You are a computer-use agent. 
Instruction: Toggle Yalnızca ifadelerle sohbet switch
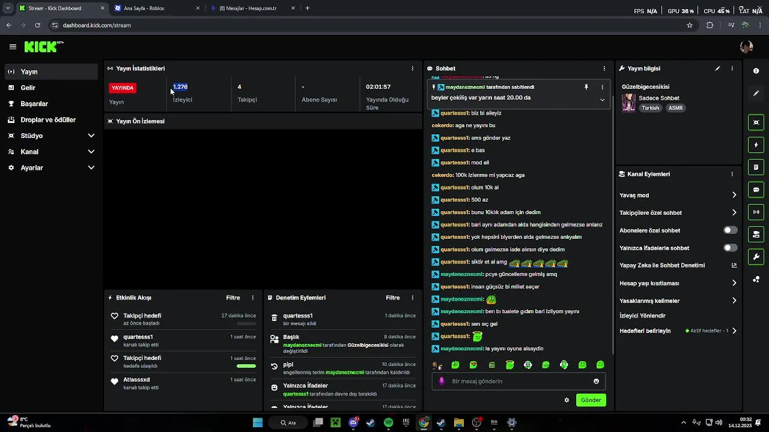coord(730,248)
